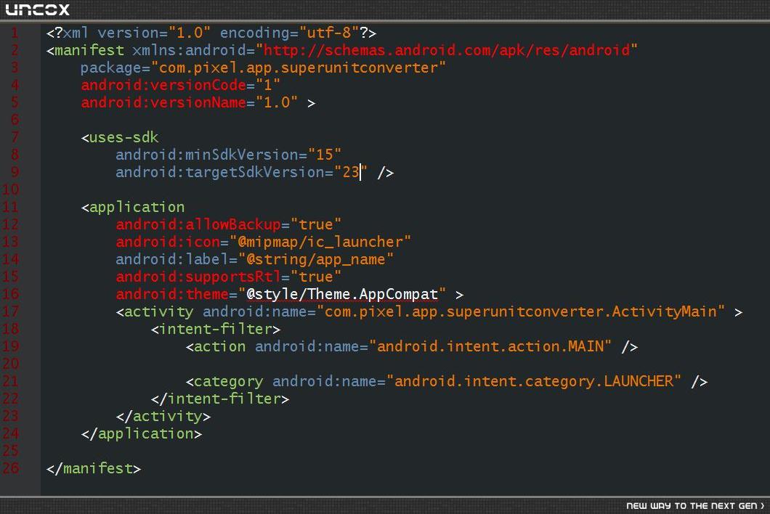Click 'NEW WAY TO THE NEXT GEN' footer link
The width and height of the screenshot is (770, 514).
tap(695, 506)
